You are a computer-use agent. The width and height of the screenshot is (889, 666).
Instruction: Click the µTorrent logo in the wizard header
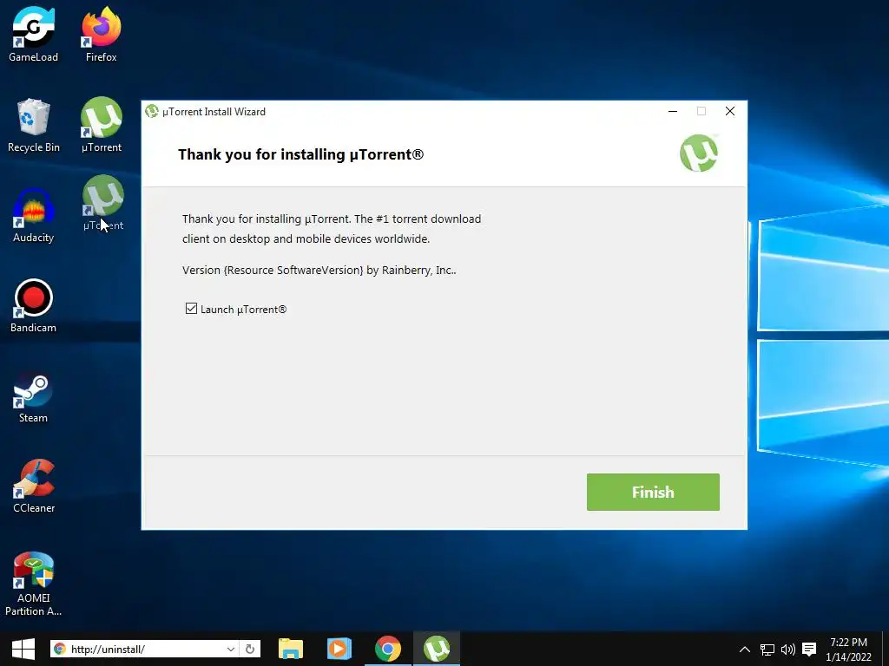click(x=699, y=153)
